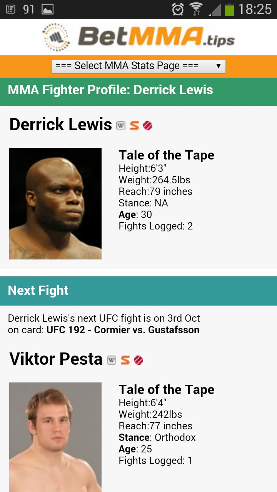Open Derrick Lewis's Sherdog profile icon

point(135,125)
